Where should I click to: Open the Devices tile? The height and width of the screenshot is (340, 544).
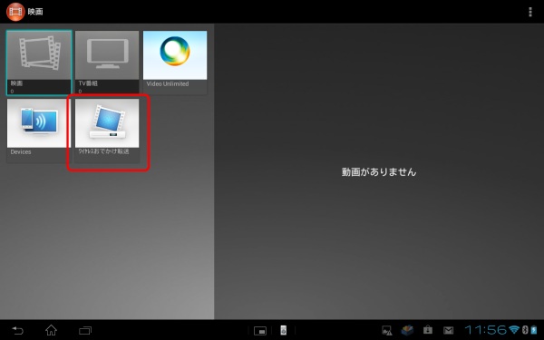pos(39,131)
